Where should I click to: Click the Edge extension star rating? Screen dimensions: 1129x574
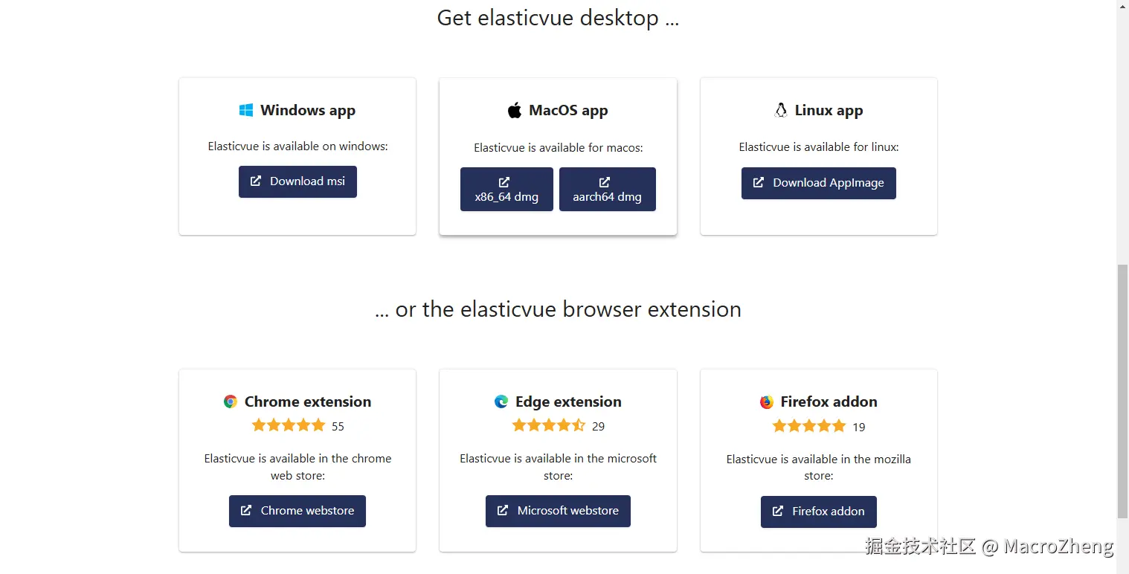tap(549, 425)
